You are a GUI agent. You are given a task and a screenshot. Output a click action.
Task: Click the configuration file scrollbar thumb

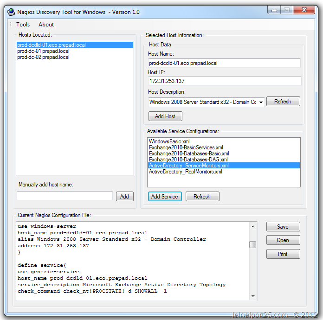pyautogui.click(x=253, y=244)
